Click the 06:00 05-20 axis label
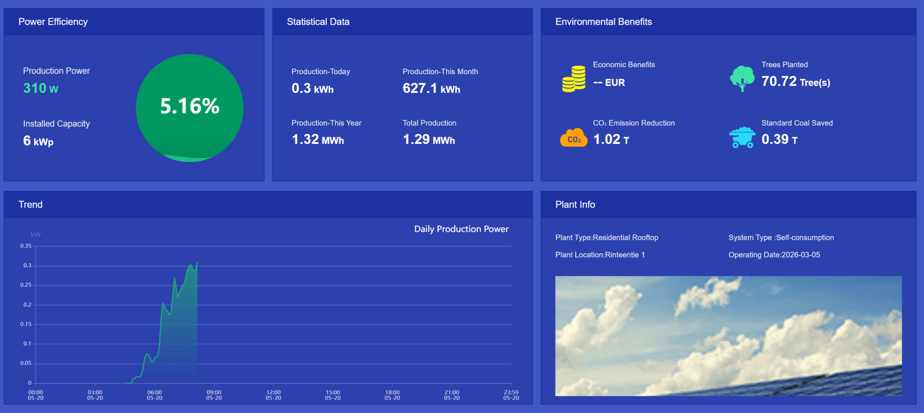 [x=154, y=395]
